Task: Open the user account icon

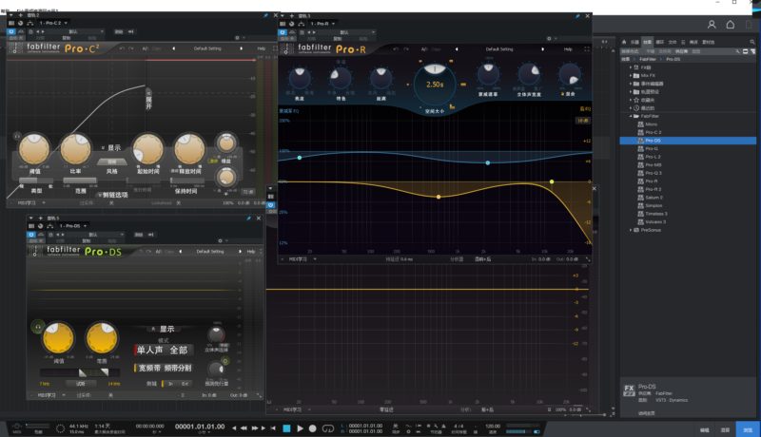Action: (712, 25)
